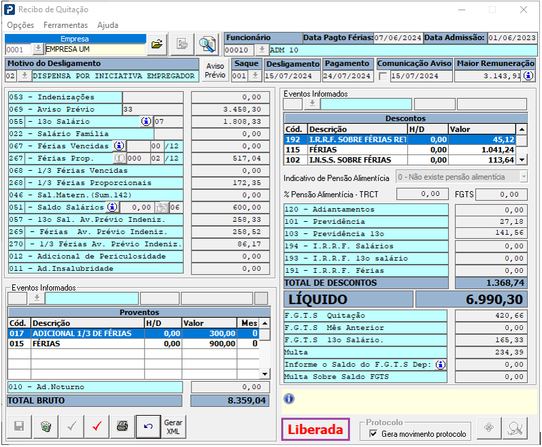542x447 pixels.
Task: Open the Ferramentas menu
Action: 65,25
